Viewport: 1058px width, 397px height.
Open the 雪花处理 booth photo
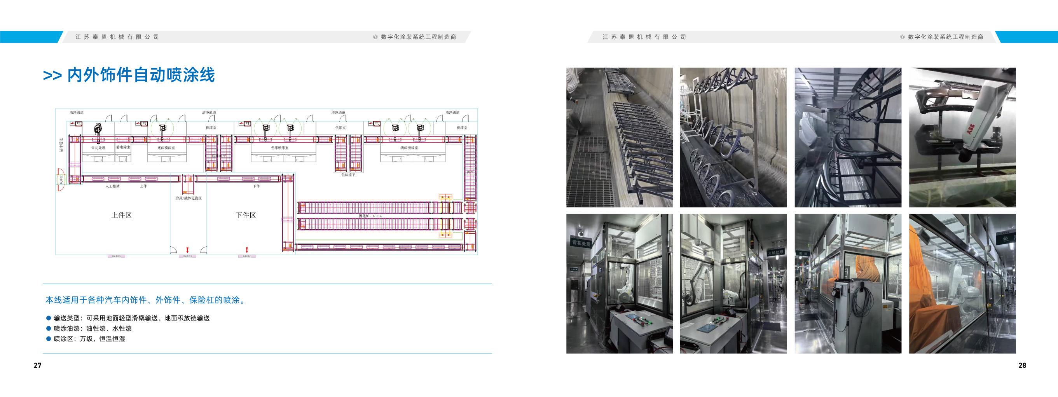tap(619, 283)
